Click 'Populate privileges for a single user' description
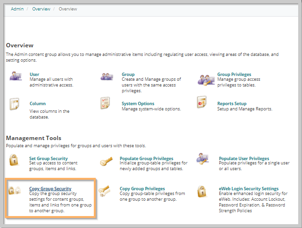302x228 pixels. point(254,166)
